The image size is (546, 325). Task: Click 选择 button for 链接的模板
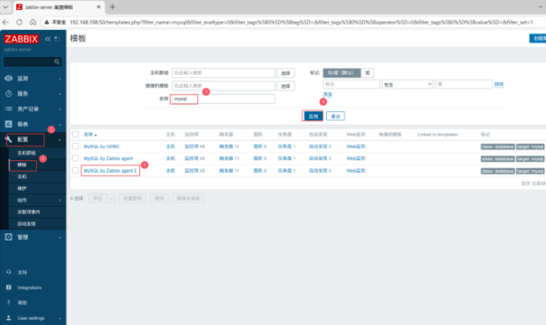pyautogui.click(x=286, y=85)
